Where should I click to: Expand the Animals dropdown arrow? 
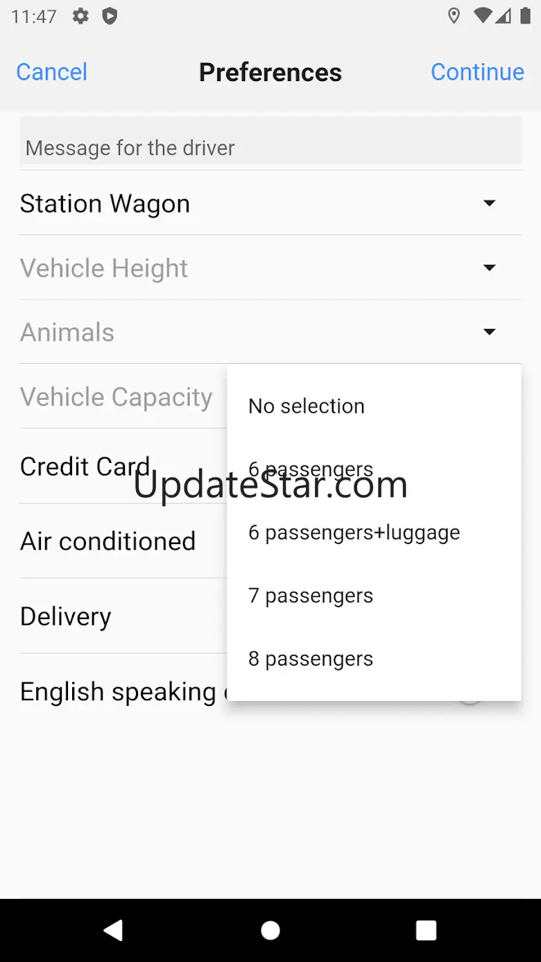coord(489,332)
